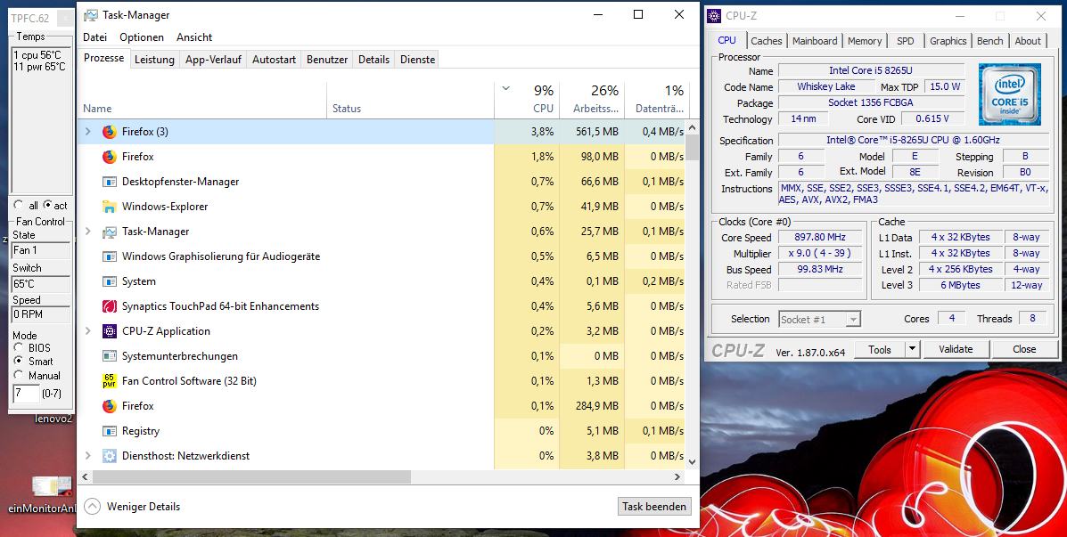Click the Windows Graphisolierung für Audiogeräte icon
The width and height of the screenshot is (1067, 537).
110,257
